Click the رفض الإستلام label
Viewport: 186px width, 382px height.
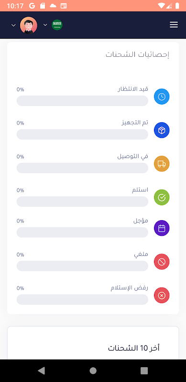click(130, 288)
